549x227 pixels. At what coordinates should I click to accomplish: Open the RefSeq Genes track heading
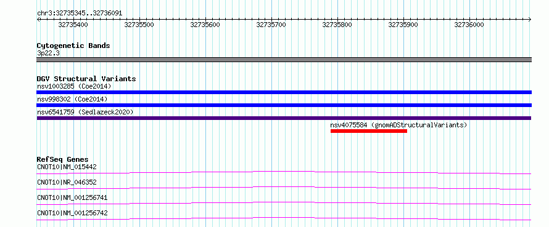click(x=63, y=159)
